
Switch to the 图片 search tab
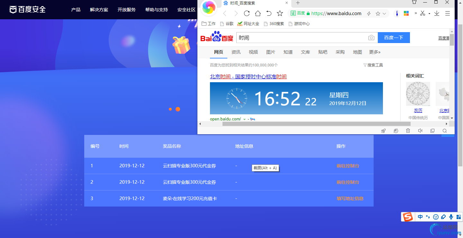pos(271,52)
